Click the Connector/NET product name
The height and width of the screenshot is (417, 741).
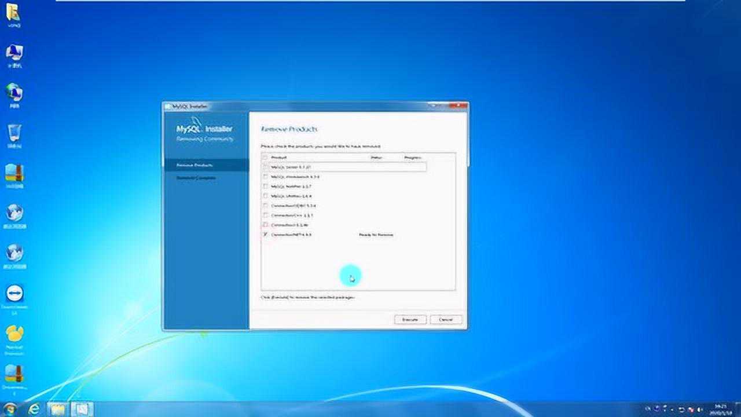[291, 235]
